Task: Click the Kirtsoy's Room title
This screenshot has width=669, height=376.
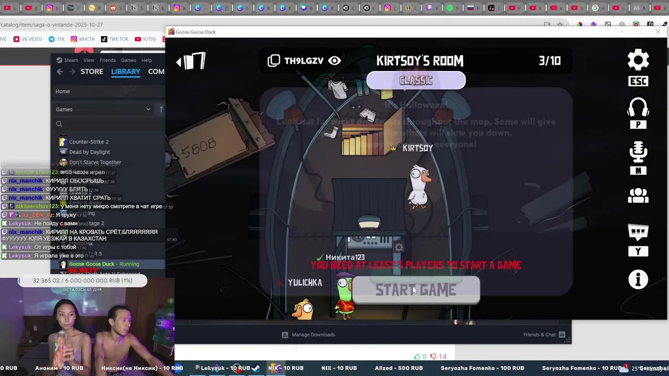Action: pyautogui.click(x=420, y=61)
